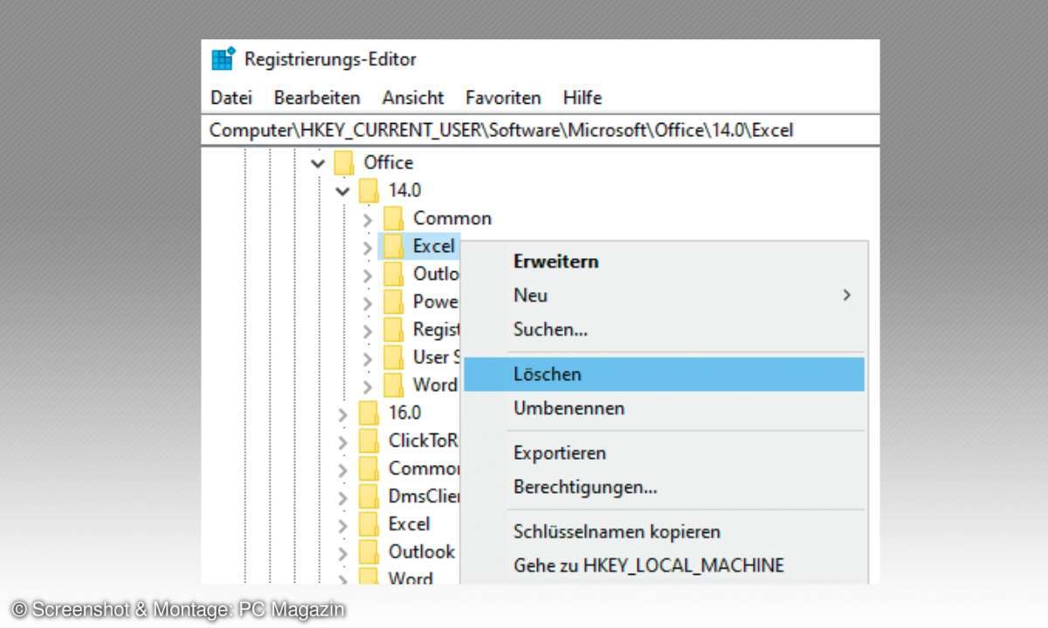Collapse the Office key with its chevron

[318, 163]
